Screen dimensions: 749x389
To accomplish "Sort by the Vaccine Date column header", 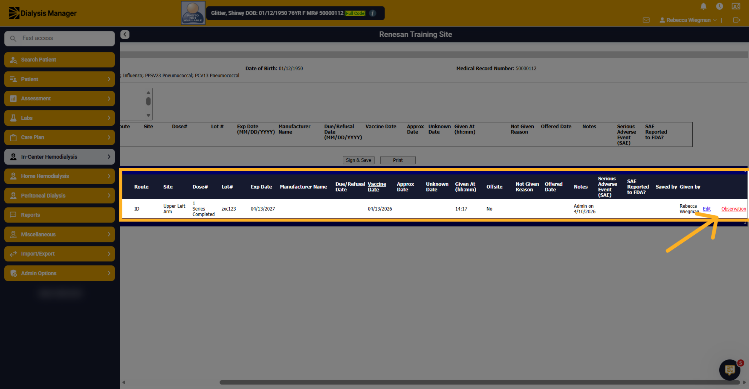I will coord(377,187).
